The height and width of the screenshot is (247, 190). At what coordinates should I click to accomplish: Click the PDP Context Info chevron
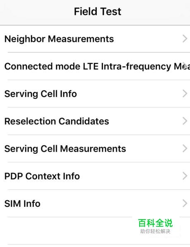[x=185, y=176]
